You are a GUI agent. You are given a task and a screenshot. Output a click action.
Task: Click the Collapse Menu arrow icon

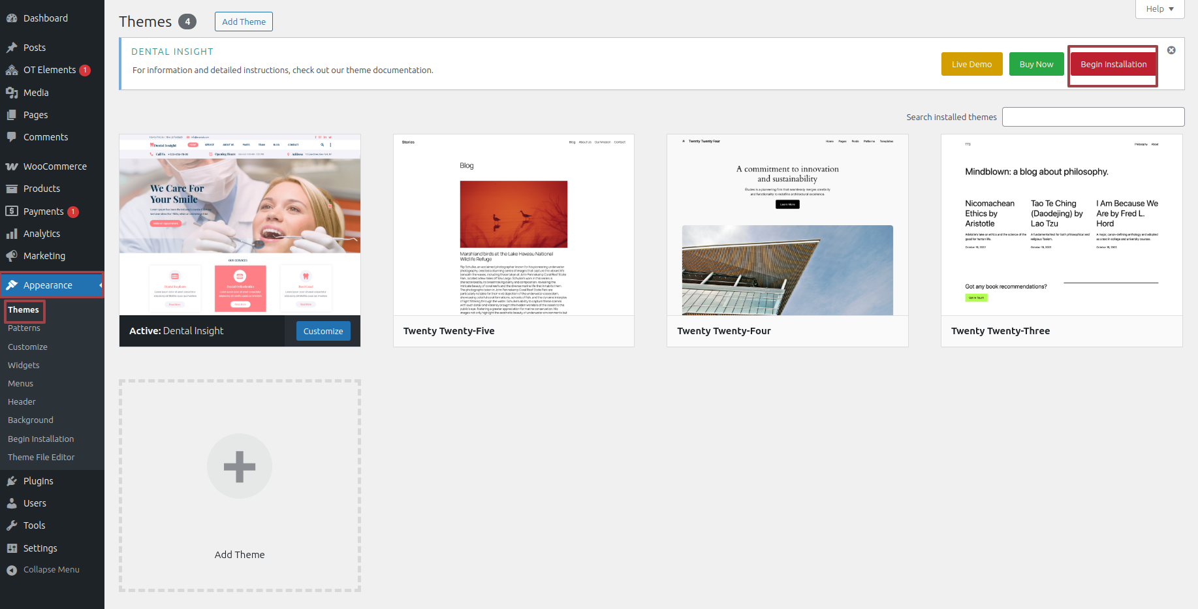coord(12,570)
